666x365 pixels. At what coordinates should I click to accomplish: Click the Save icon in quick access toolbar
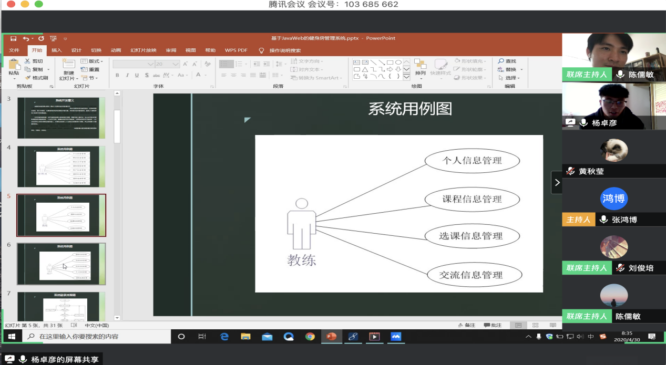coord(13,38)
